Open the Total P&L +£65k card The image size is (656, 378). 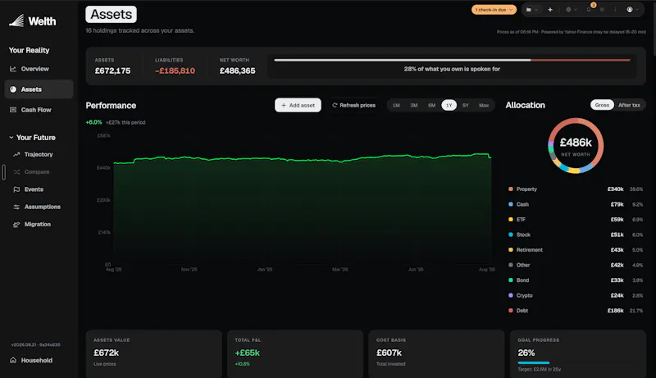[295, 353]
